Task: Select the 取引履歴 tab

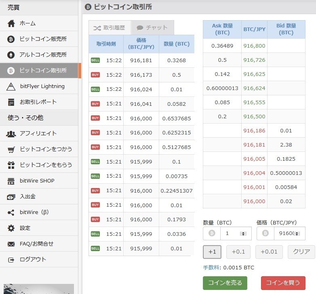Action: 110,28
